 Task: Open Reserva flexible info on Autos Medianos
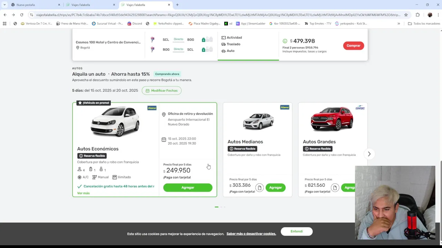242,149
